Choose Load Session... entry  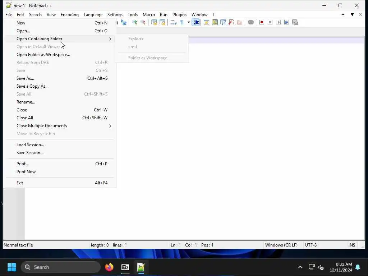click(60, 145)
